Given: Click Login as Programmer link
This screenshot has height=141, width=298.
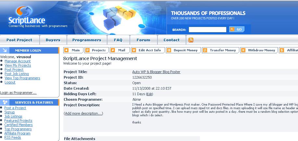Looking at the screenshot, I should point(18,93).
